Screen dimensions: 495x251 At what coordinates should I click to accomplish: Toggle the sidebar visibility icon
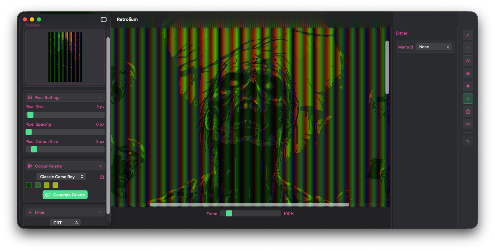104,19
